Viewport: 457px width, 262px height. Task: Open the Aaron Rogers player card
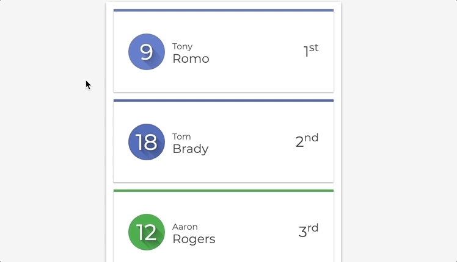coord(224,225)
